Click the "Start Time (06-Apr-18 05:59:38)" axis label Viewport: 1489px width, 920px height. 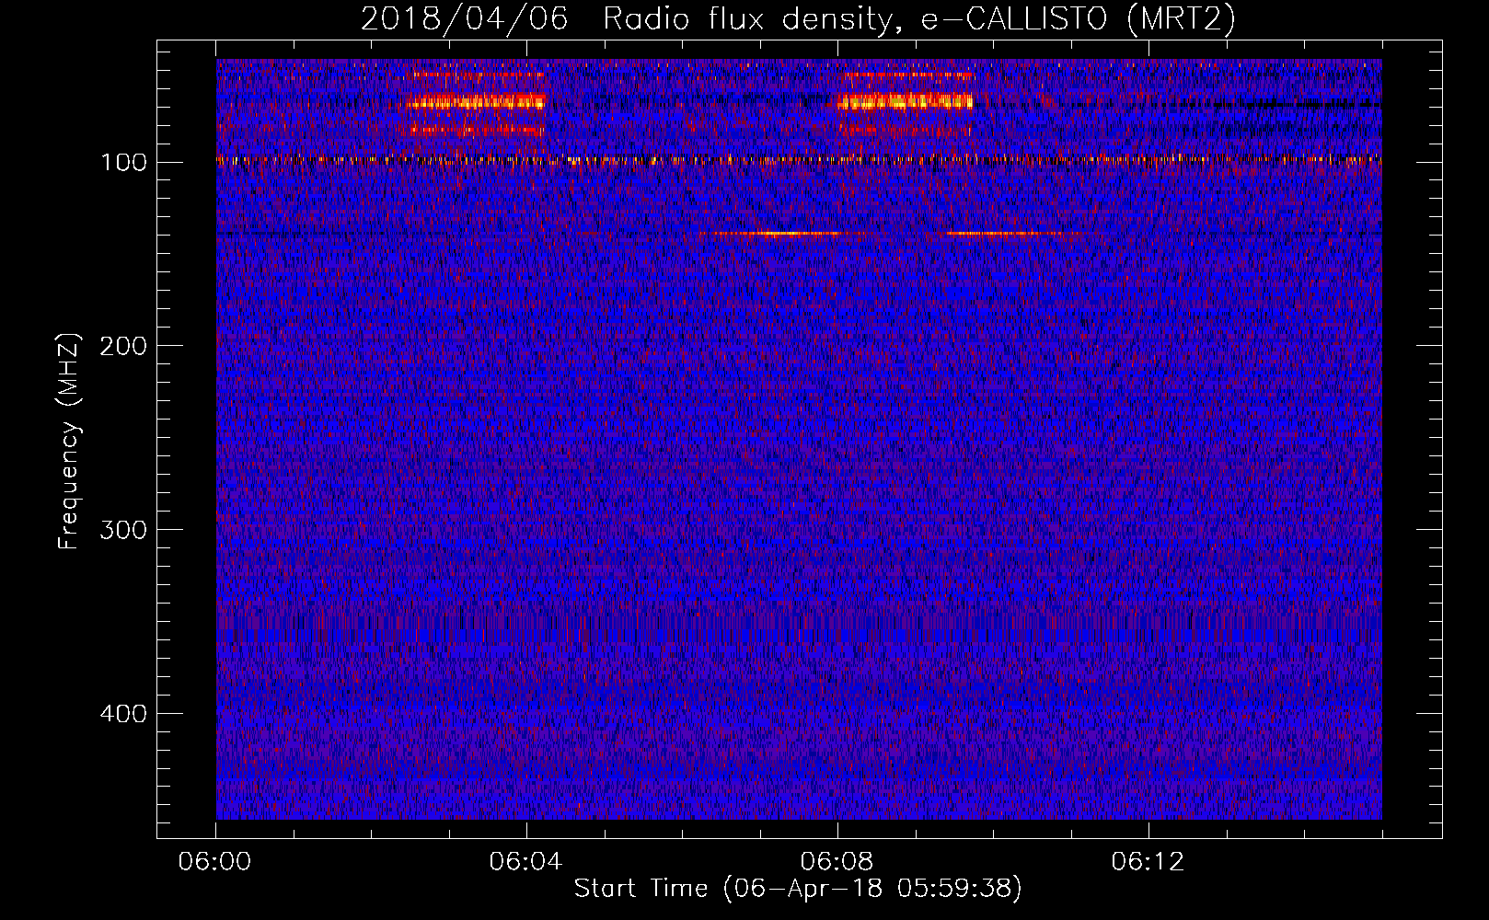click(x=798, y=889)
